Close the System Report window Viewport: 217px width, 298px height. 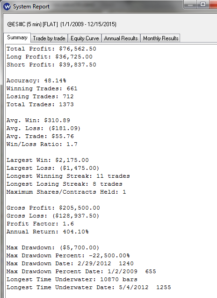pyautogui.click(x=213, y=5)
